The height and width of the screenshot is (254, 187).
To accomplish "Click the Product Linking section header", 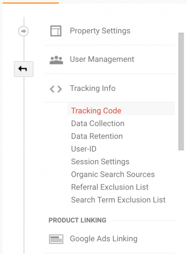I will pos(77,220).
